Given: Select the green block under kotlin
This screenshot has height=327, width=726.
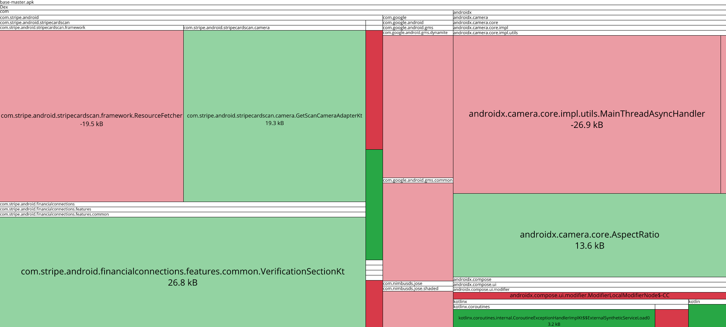Looking at the screenshot, I should pyautogui.click(x=707, y=316).
